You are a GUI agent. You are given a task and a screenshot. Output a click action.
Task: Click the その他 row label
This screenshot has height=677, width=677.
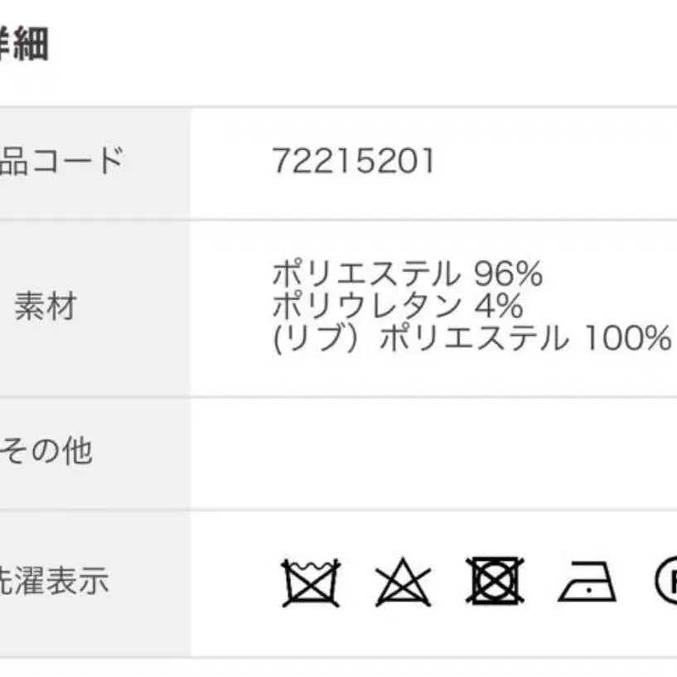click(46, 450)
